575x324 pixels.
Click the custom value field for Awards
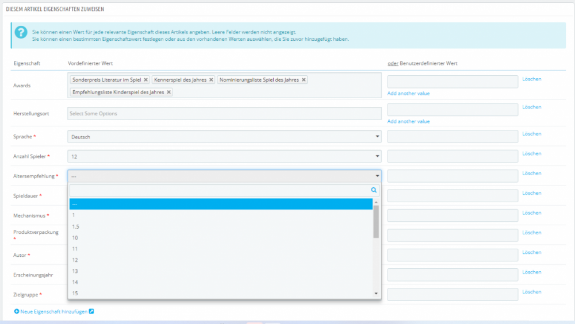[x=453, y=82]
